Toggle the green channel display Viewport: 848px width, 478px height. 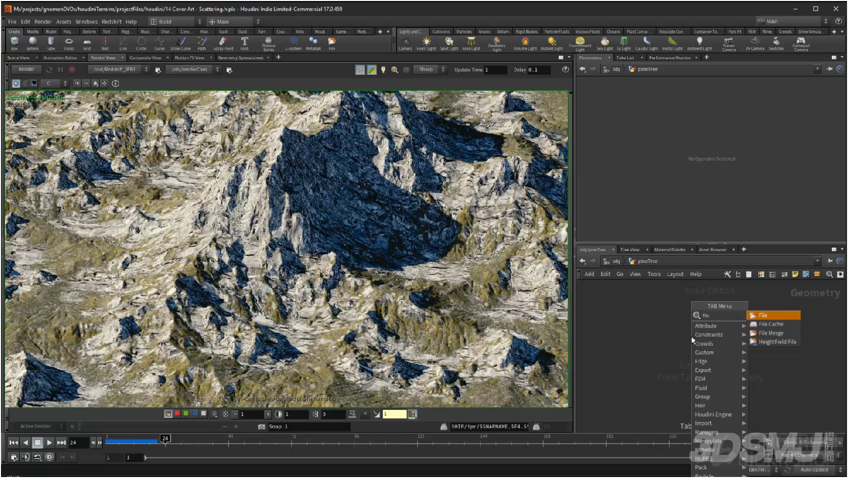(x=186, y=414)
